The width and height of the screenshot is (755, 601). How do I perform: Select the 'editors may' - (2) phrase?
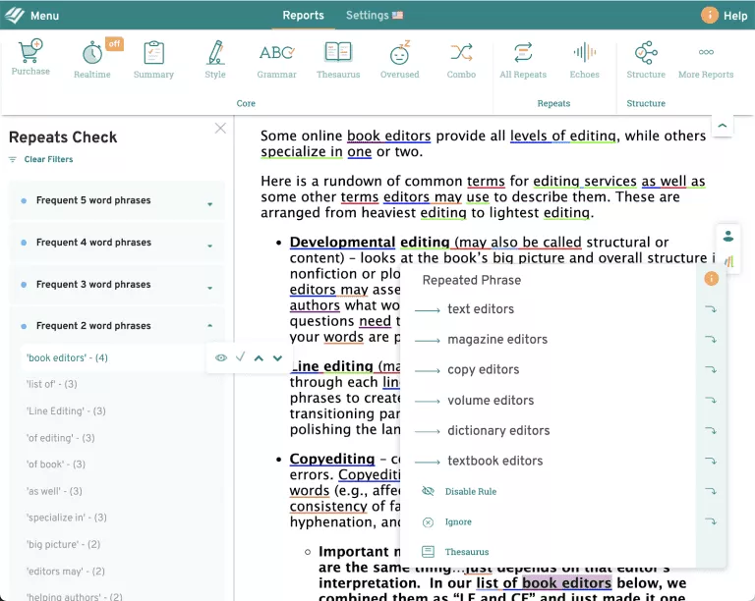point(66,572)
